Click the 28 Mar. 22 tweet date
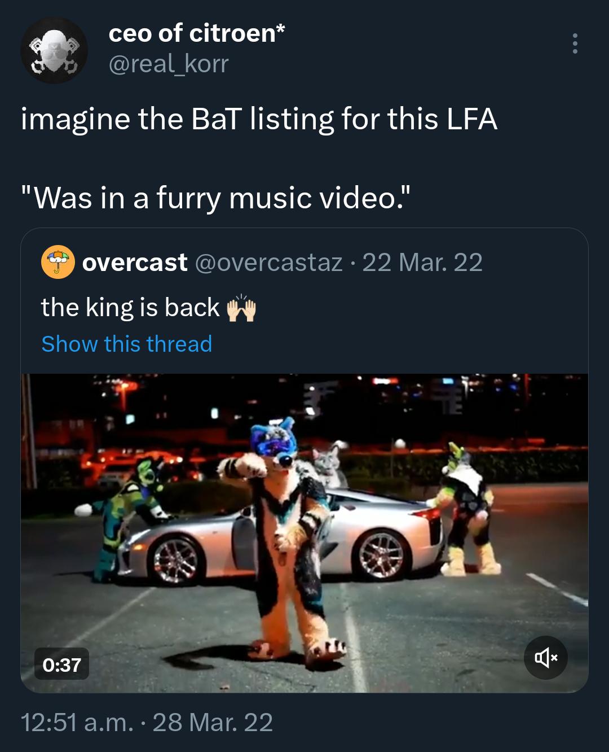609x752 pixels. click(x=213, y=722)
